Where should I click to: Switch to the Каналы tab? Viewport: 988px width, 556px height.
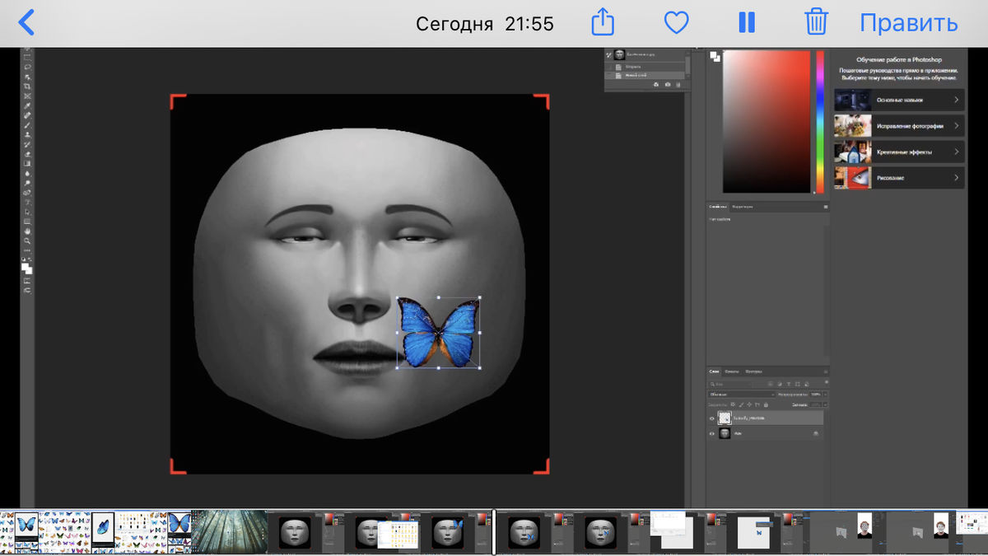731,371
